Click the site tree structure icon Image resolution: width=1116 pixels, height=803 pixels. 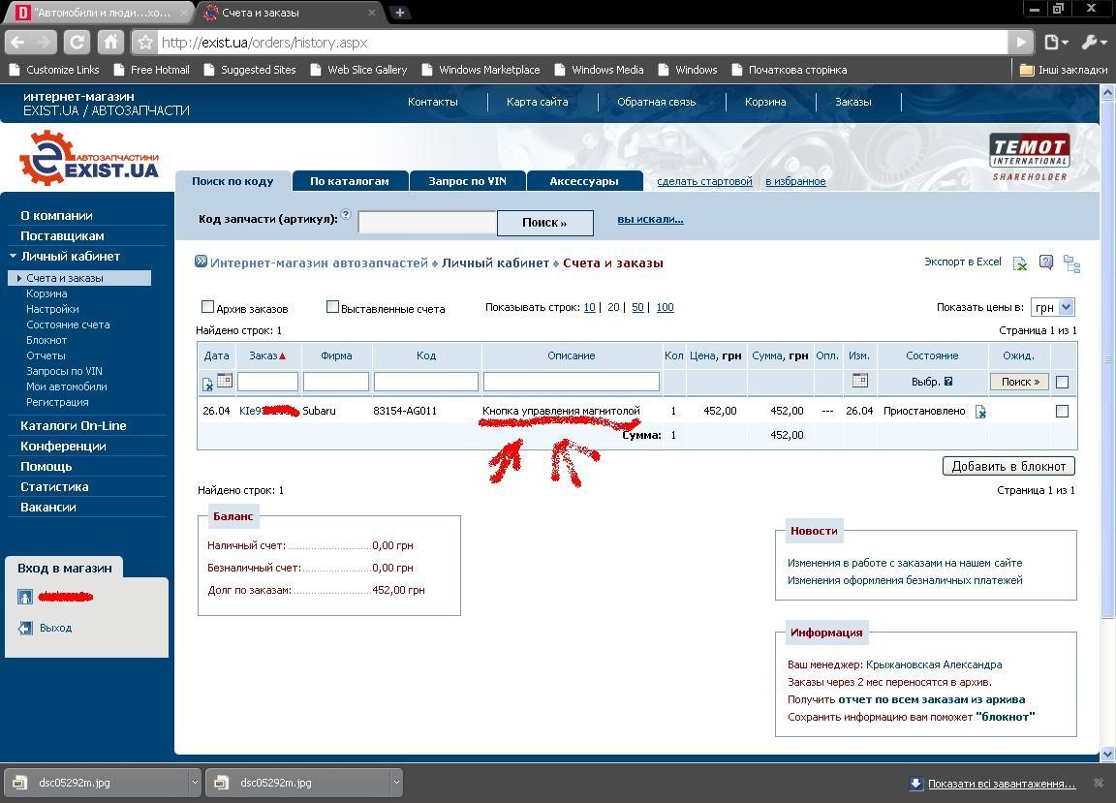[x=1071, y=263]
